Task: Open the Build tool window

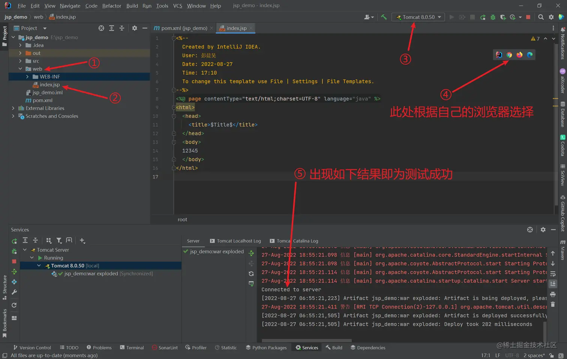Action: (334, 348)
